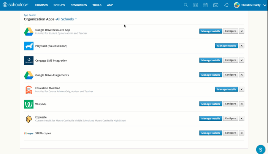Image resolution: width=268 pixels, height=154 pixels.
Task: Open the notifications bell icon
Action: tap(226, 5)
